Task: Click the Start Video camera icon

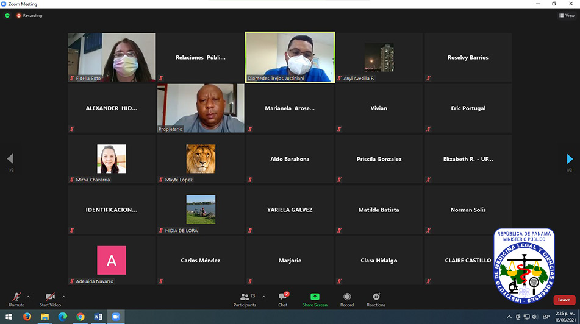Action: tap(50, 297)
